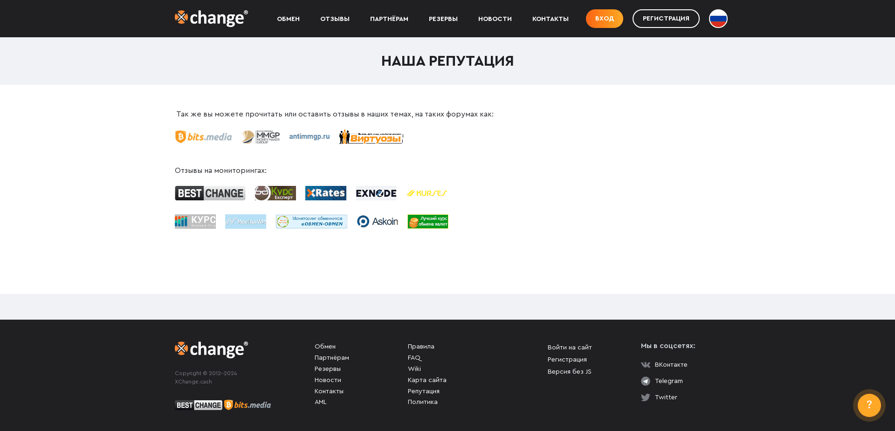Click the eOBMEN-OBMEN monitoring badge
Image resolution: width=895 pixels, height=431 pixels.
pyautogui.click(x=311, y=221)
